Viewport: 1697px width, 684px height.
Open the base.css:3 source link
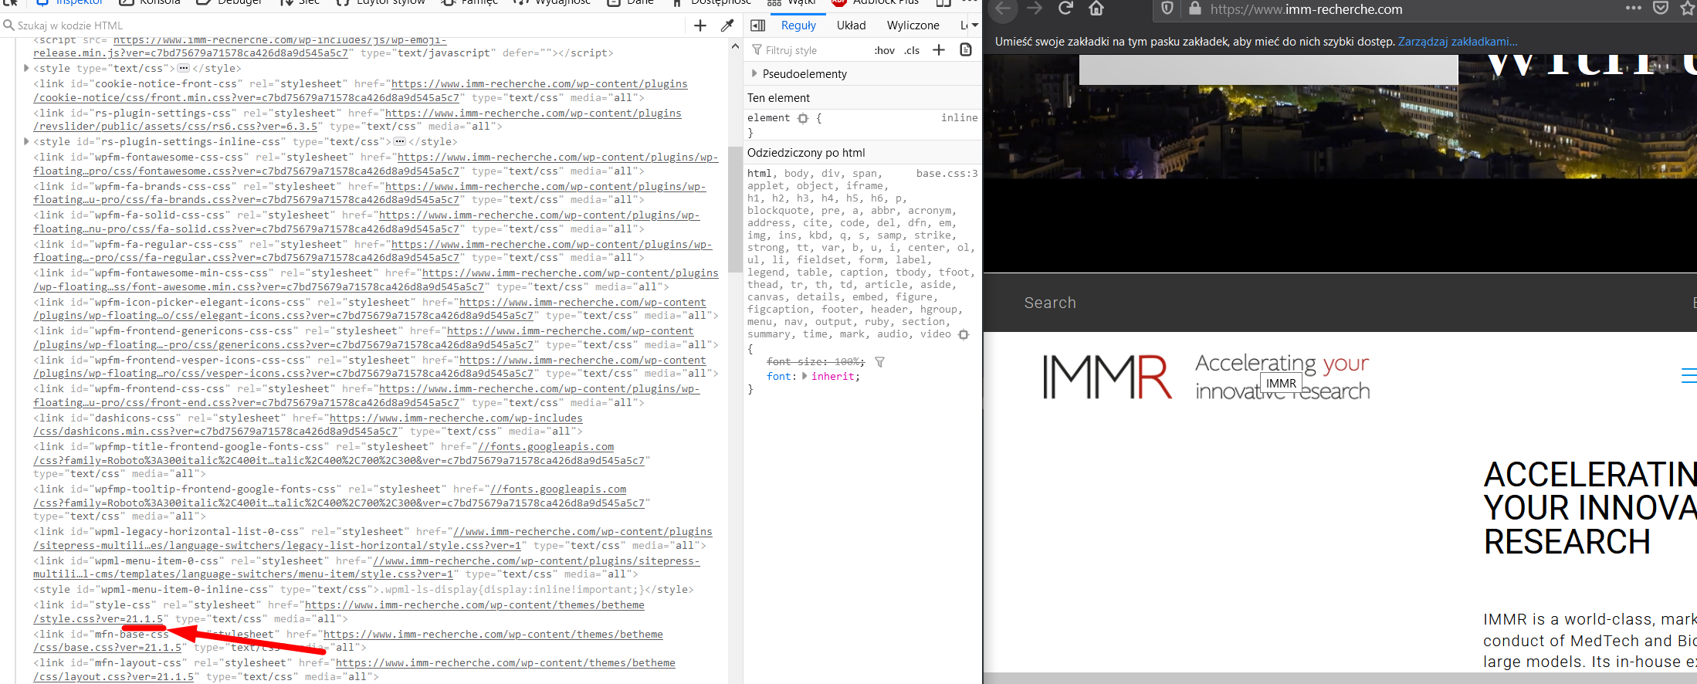coord(947,173)
